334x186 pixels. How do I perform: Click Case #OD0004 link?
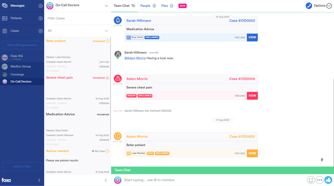click(x=242, y=79)
